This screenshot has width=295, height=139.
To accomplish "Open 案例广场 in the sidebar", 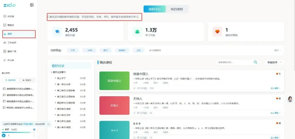I will pos(10,51).
